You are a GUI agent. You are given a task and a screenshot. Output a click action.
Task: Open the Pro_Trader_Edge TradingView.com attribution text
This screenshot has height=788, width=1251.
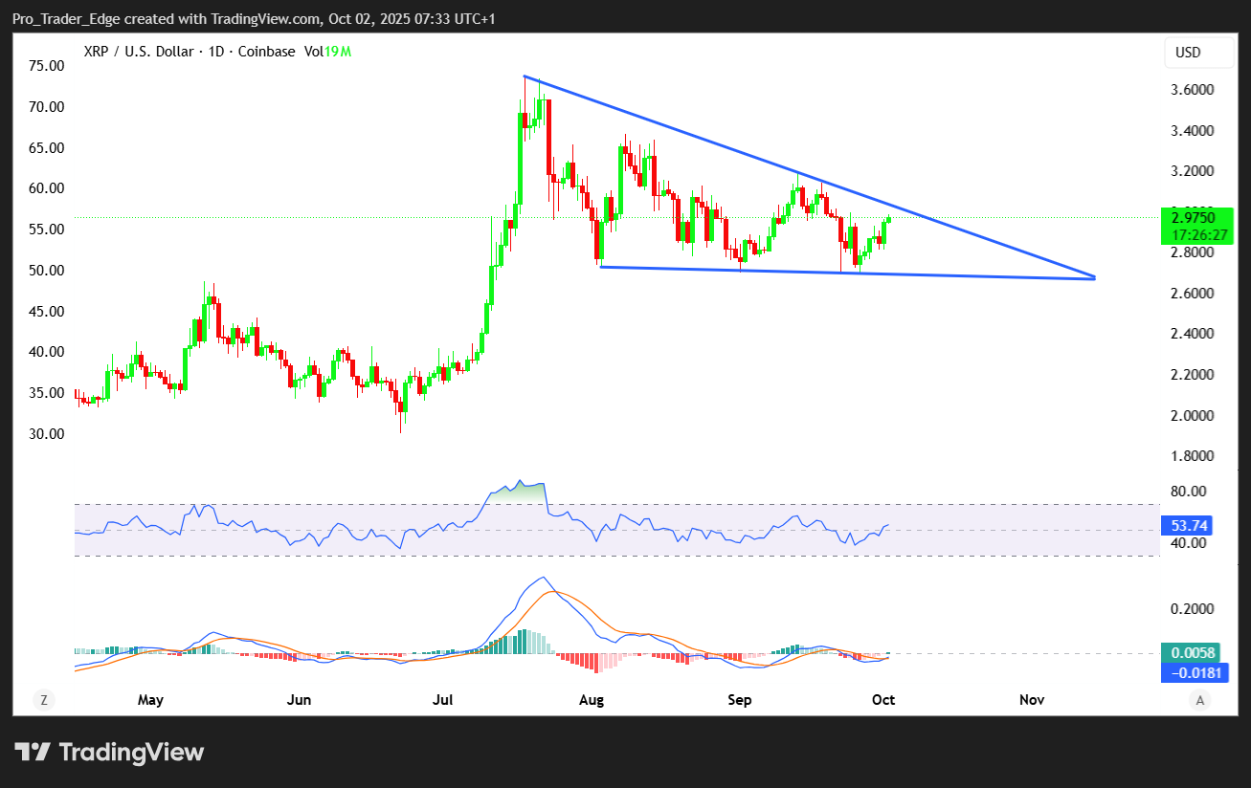pos(254,19)
